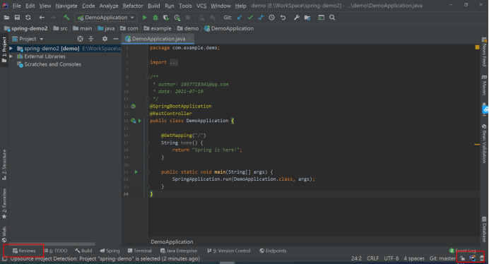Toggle the read-only lock icon in status bar
This screenshot has width=489, height=264.
(x=462, y=258)
